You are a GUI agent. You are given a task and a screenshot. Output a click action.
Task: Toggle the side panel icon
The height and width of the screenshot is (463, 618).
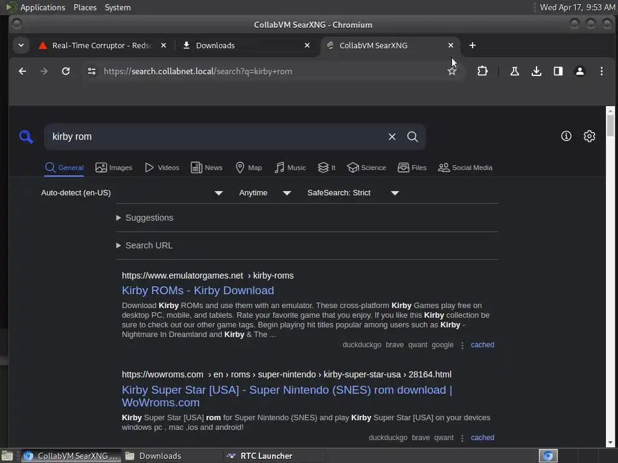click(558, 71)
